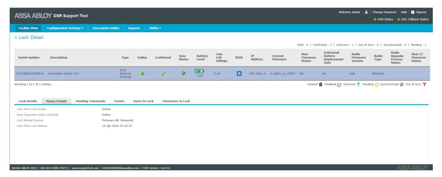This screenshot has height=177, width=442.
Task: Click the 800810WIRE@assaabloy.com email link
Action: click(x=121, y=168)
